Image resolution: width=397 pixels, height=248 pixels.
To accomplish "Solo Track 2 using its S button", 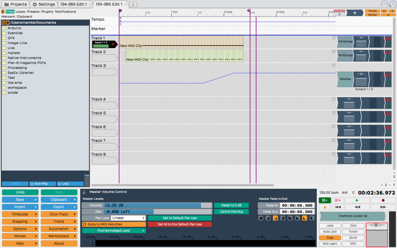I will pyautogui.click(x=388, y=58).
